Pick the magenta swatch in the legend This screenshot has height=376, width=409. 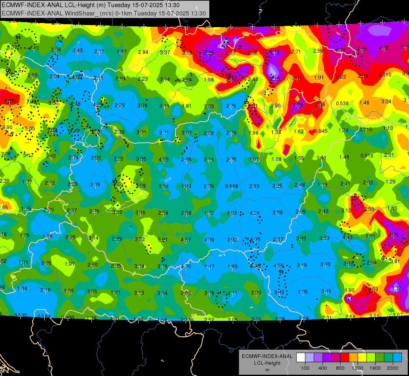[x=336, y=358]
